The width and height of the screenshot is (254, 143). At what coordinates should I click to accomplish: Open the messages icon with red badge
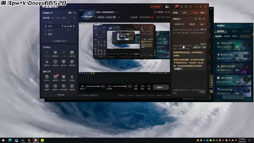(177, 6)
